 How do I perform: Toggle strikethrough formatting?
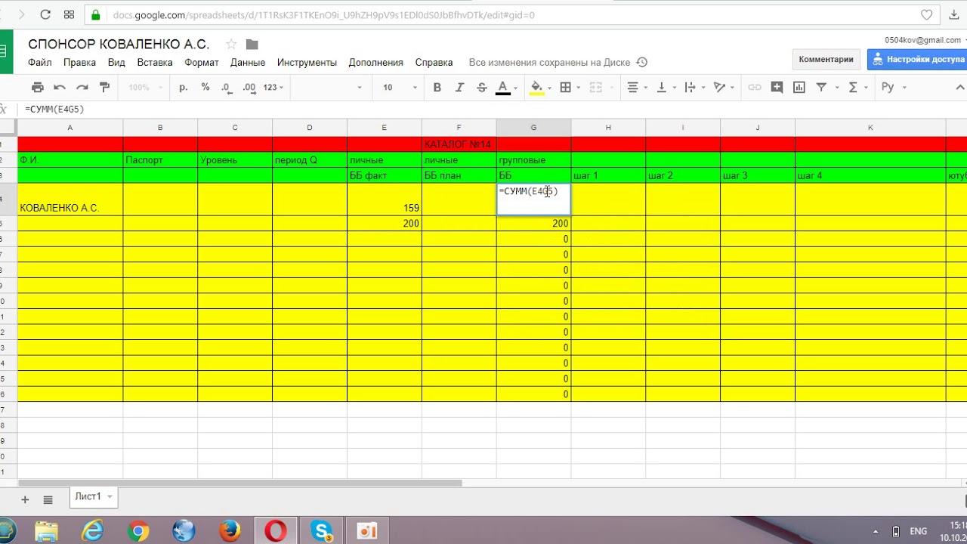click(x=482, y=88)
